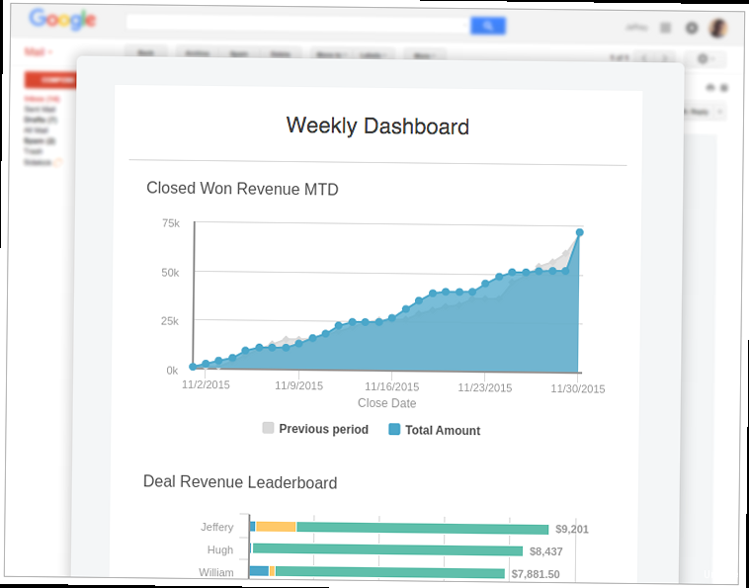Open the Sent Mail folder
Viewport: 749px width, 588px height.
pyautogui.click(x=40, y=110)
